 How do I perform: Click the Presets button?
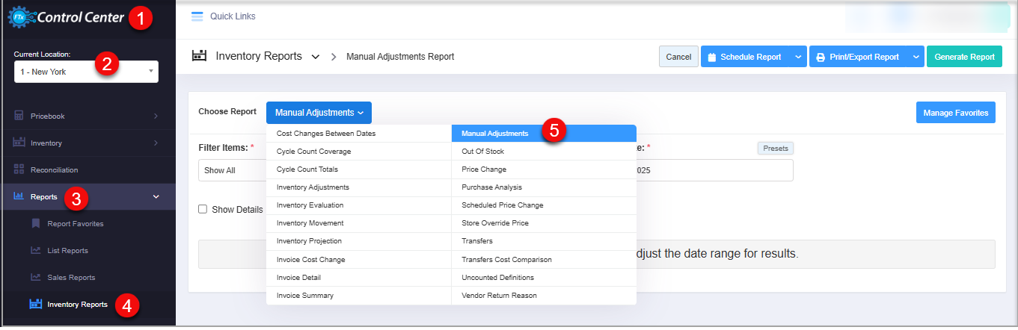click(x=775, y=149)
